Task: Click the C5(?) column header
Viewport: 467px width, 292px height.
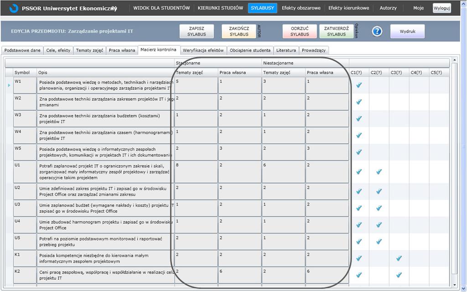Action: pyautogui.click(x=439, y=72)
